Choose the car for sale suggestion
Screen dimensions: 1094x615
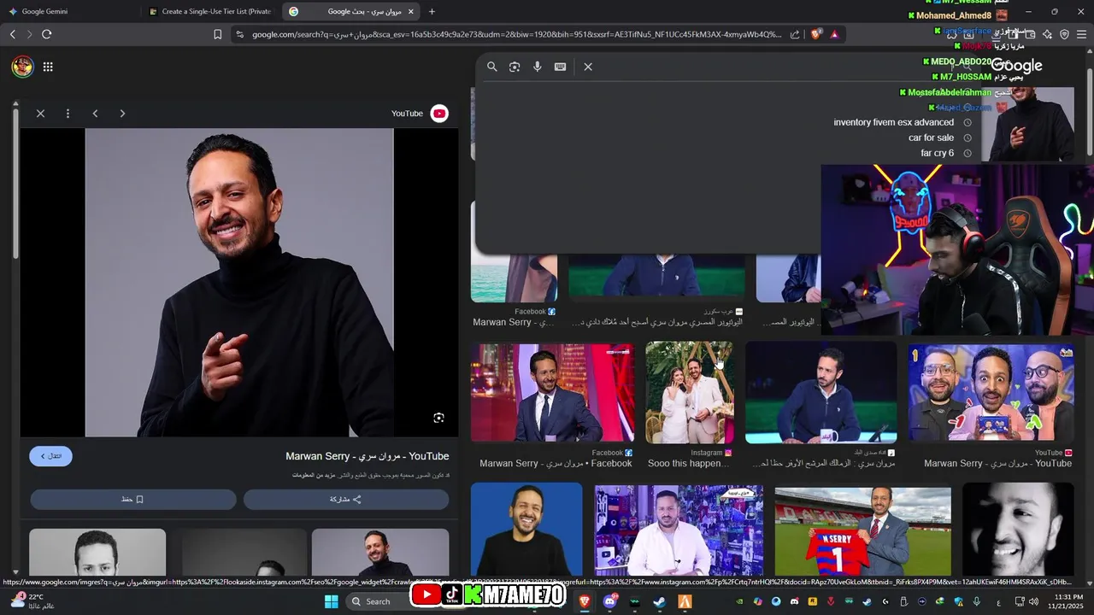pyautogui.click(x=931, y=138)
